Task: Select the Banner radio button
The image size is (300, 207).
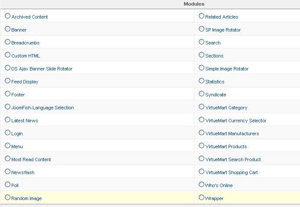Action: point(7,29)
